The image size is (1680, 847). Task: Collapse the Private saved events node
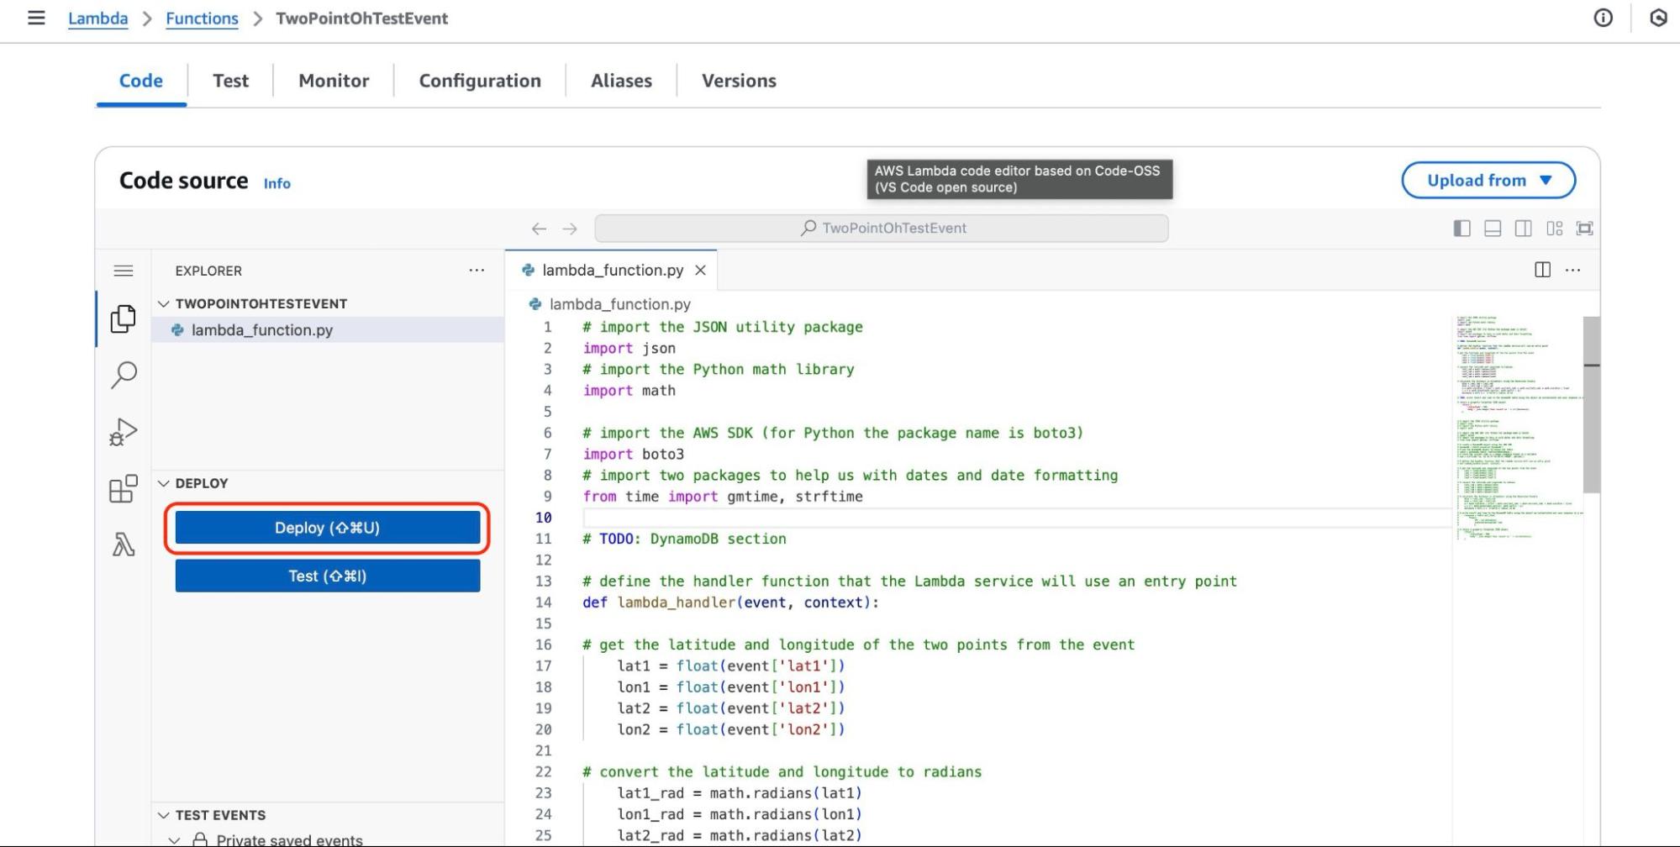click(175, 839)
